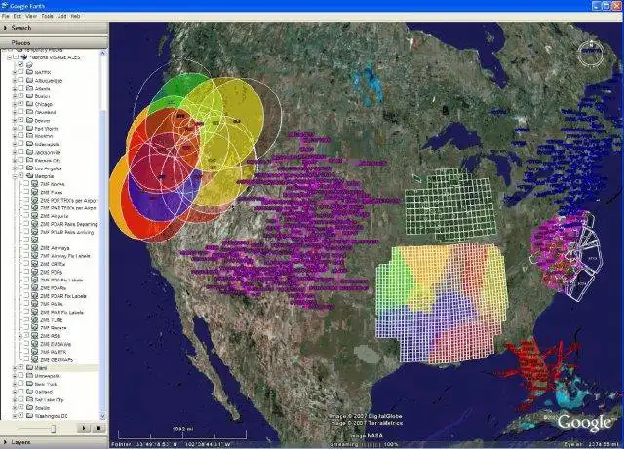Viewport: 624px width, 449px height.
Task: Enable the ZME Airways checkbox
Action: point(26,247)
